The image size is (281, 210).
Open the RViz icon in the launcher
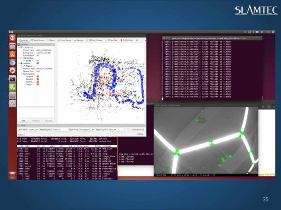pos(12,103)
